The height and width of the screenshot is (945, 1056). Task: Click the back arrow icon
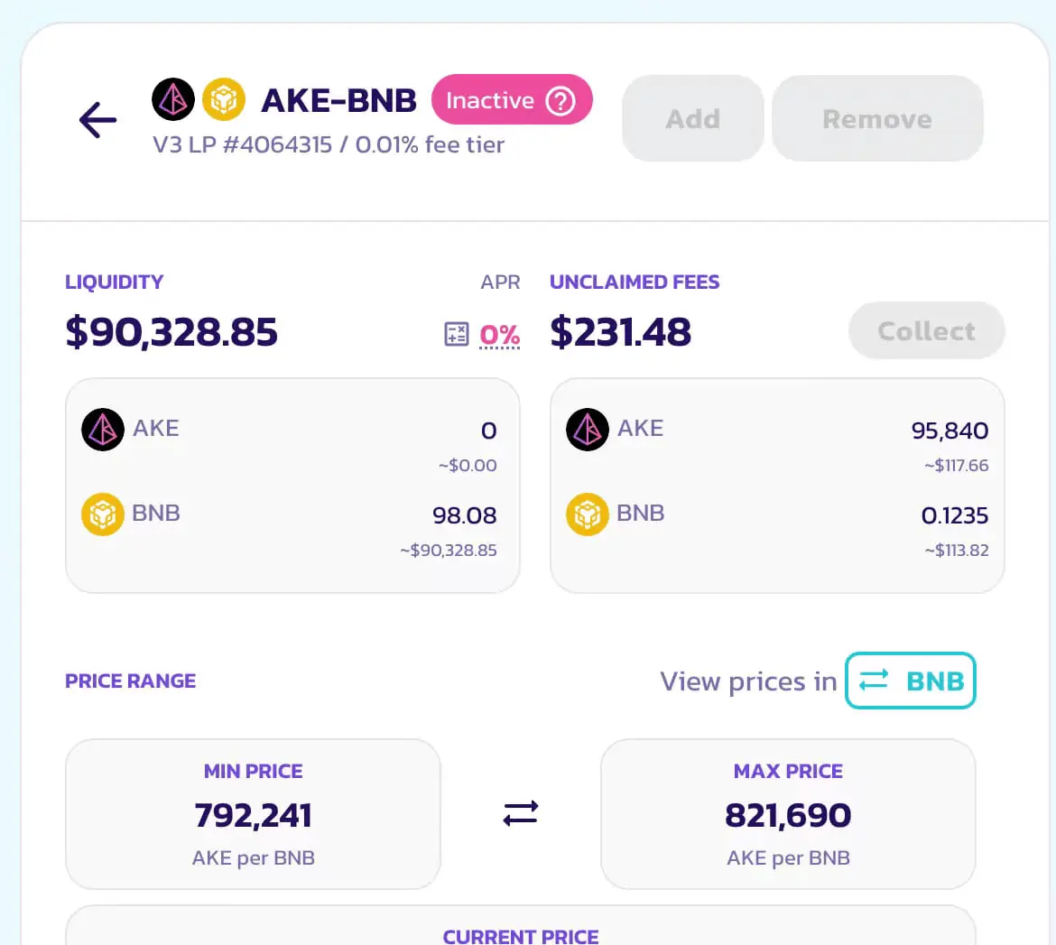[x=97, y=121]
